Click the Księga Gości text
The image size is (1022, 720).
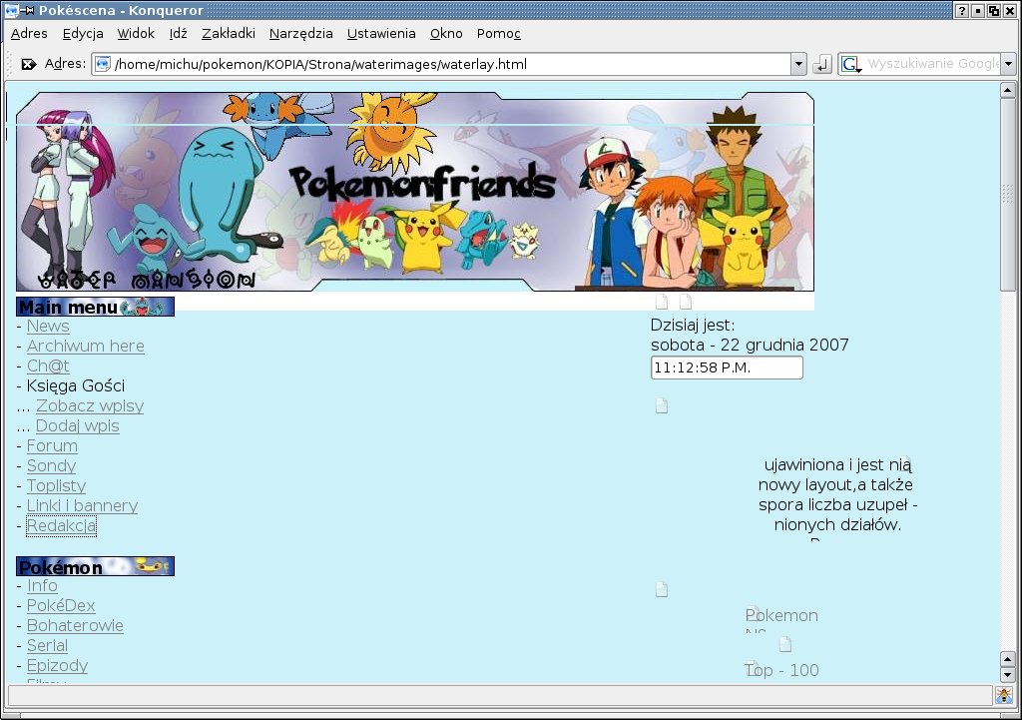[x=76, y=386]
